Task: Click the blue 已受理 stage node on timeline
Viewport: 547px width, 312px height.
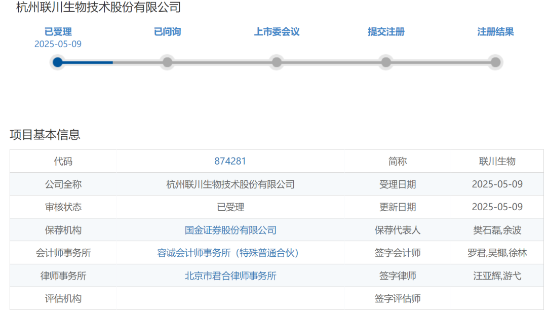Action: [x=57, y=62]
